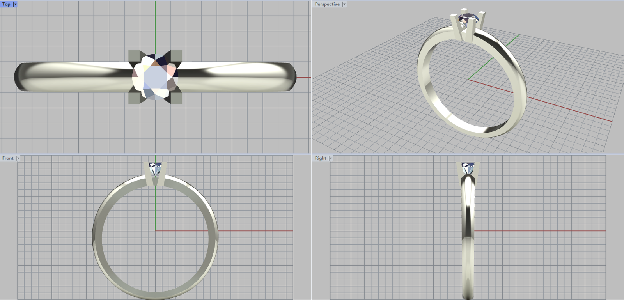This screenshot has width=624, height=301.
Task: Expand the Front viewport menu arrow
Action: (18, 158)
